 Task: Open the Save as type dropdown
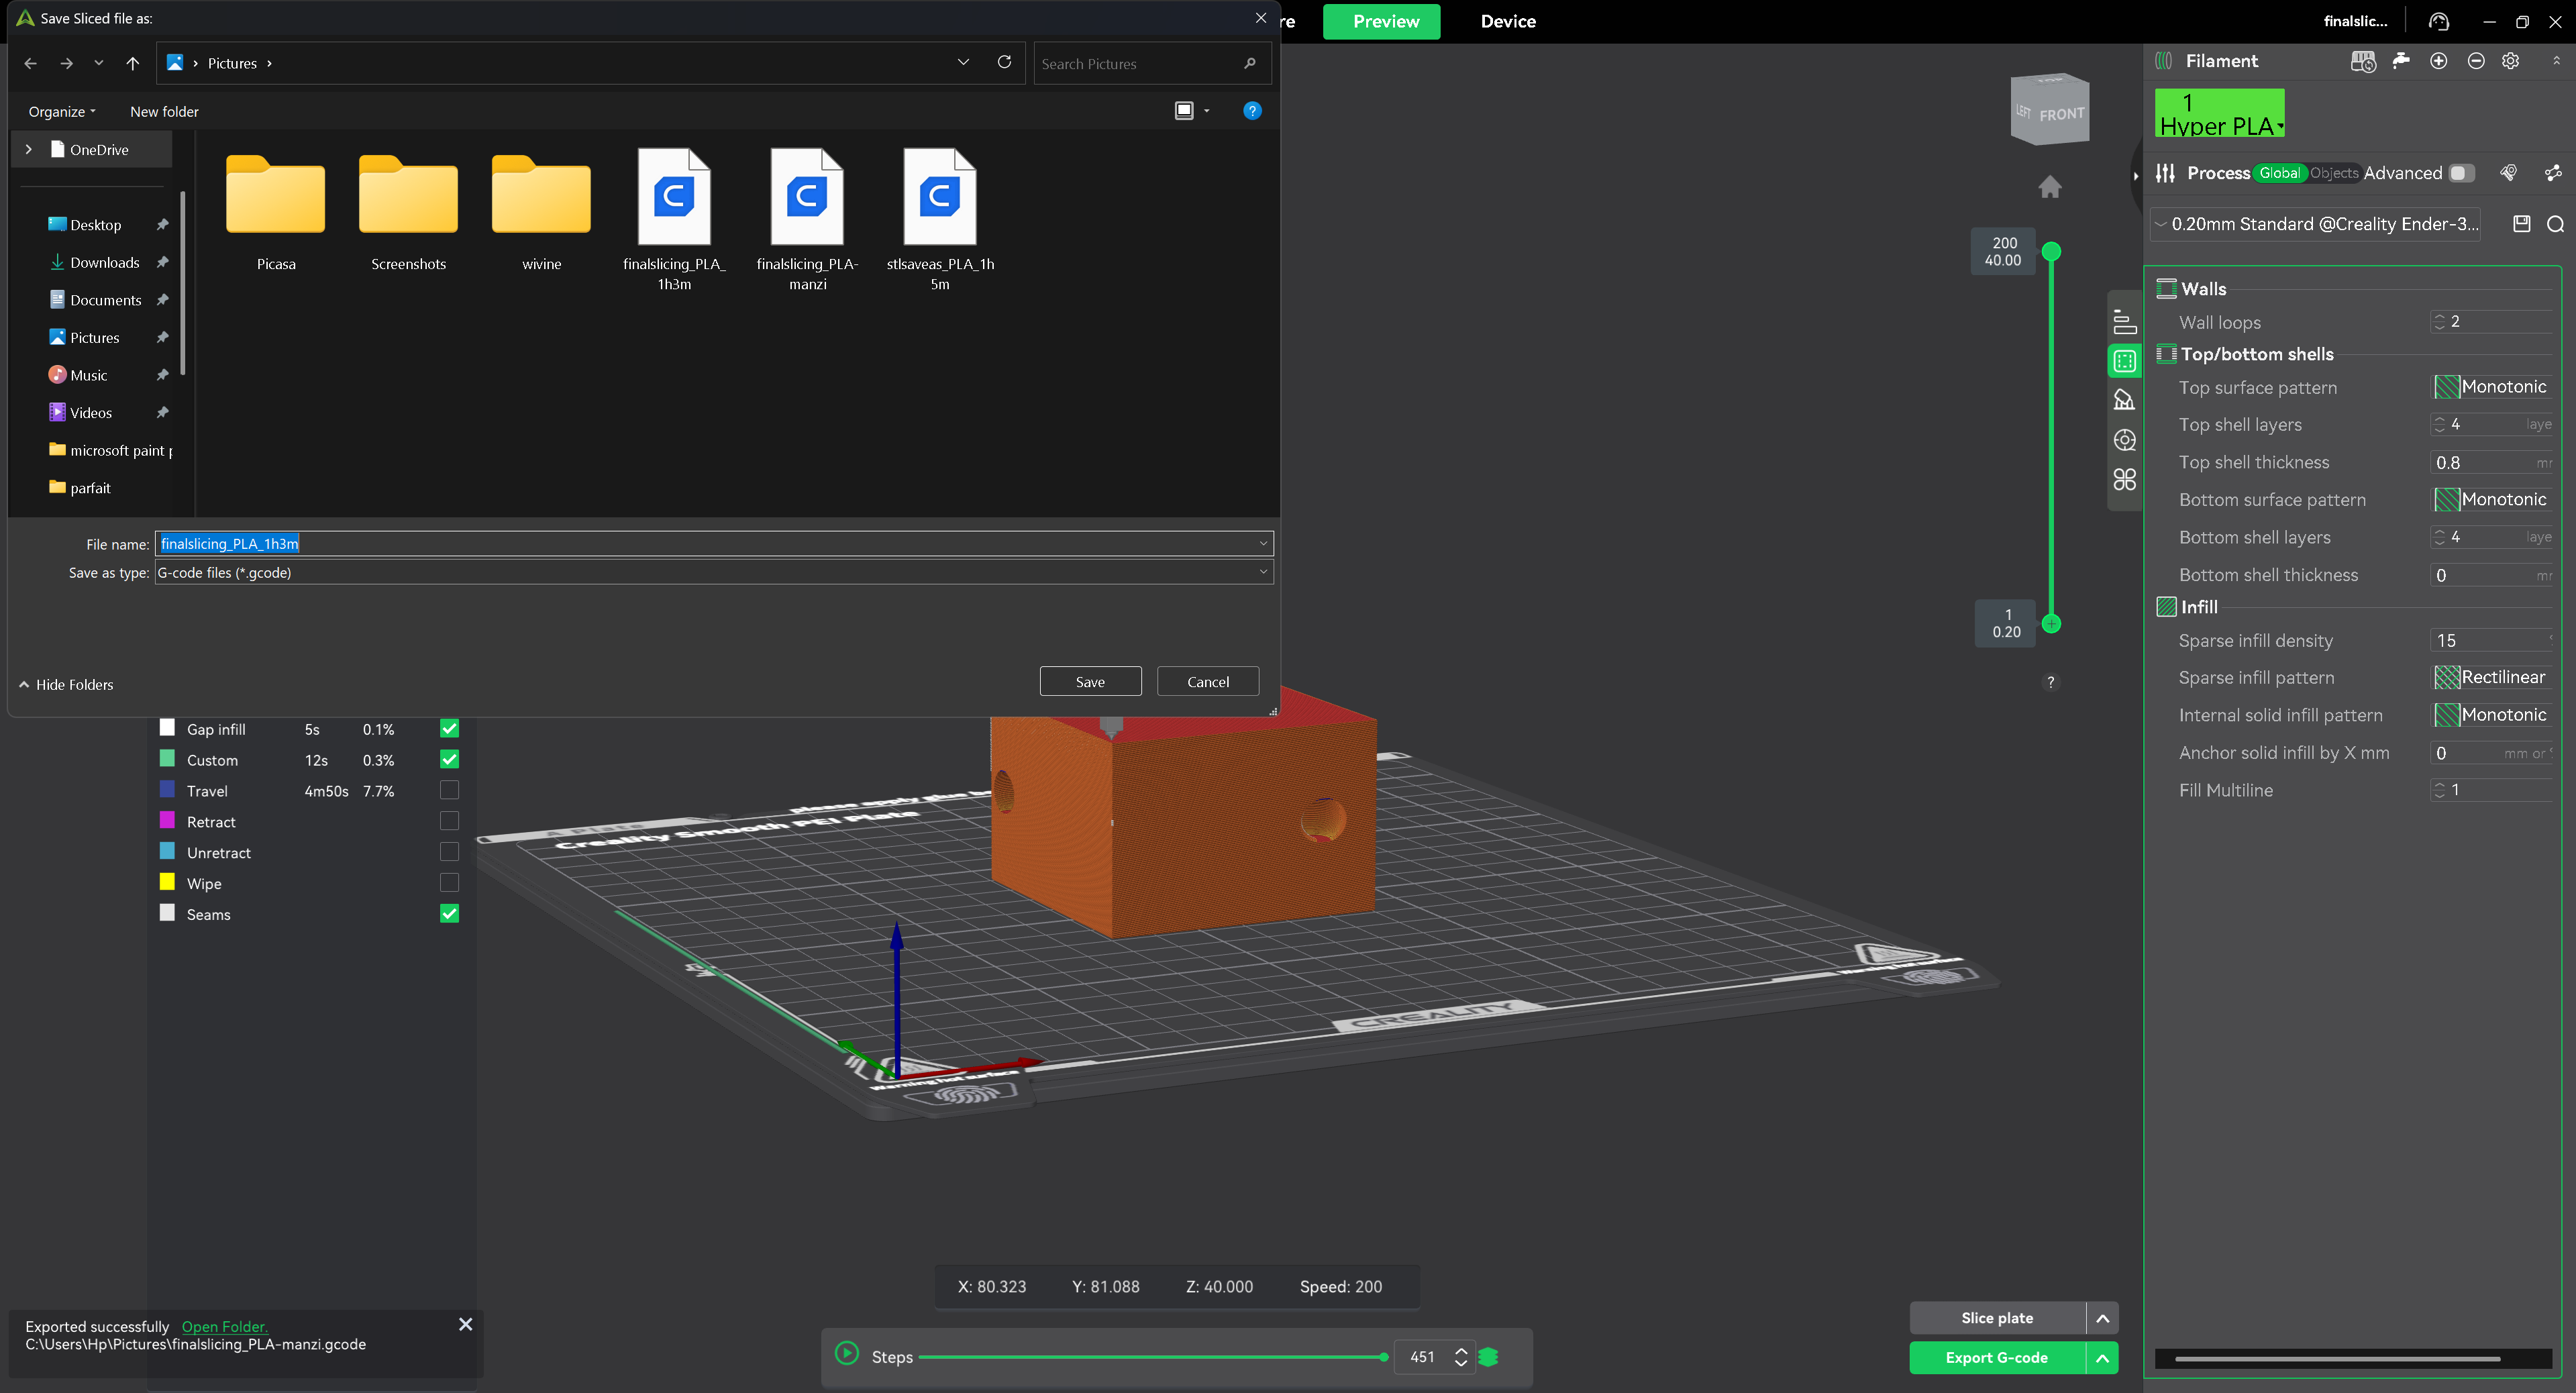coord(714,572)
